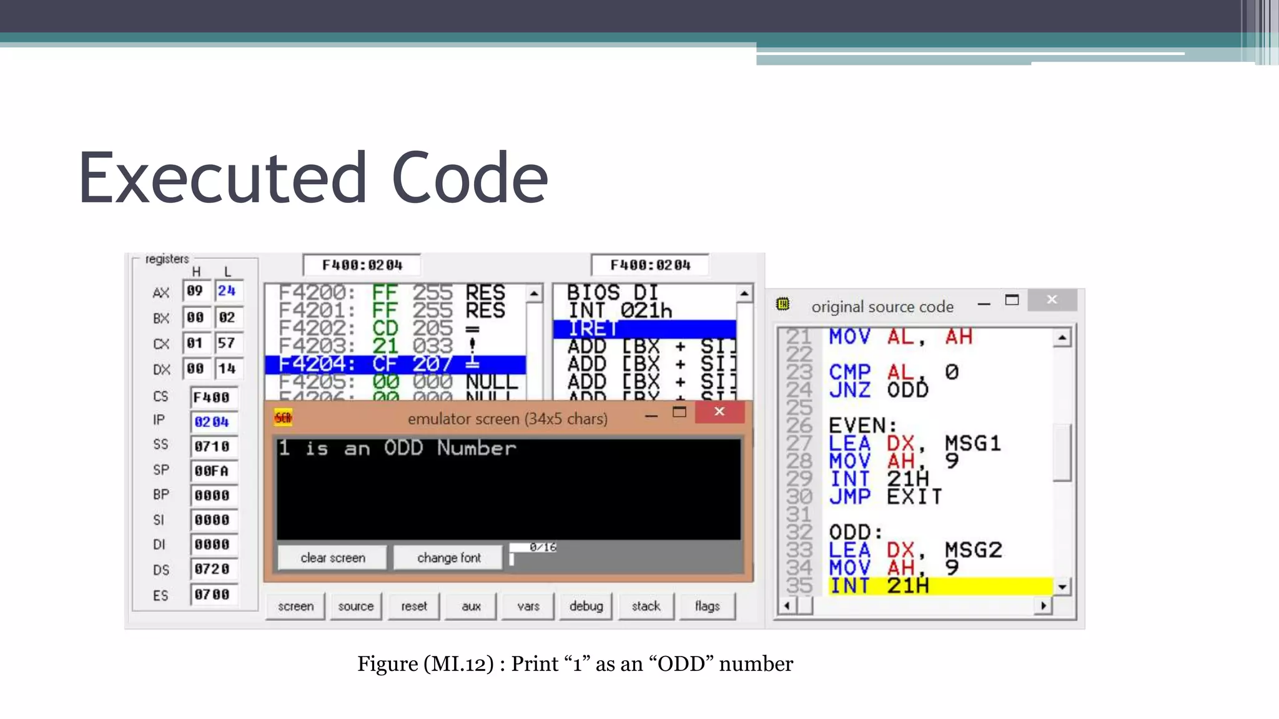Click source code scroll down arrow
The width and height of the screenshot is (1279, 719).
pyautogui.click(x=1062, y=587)
